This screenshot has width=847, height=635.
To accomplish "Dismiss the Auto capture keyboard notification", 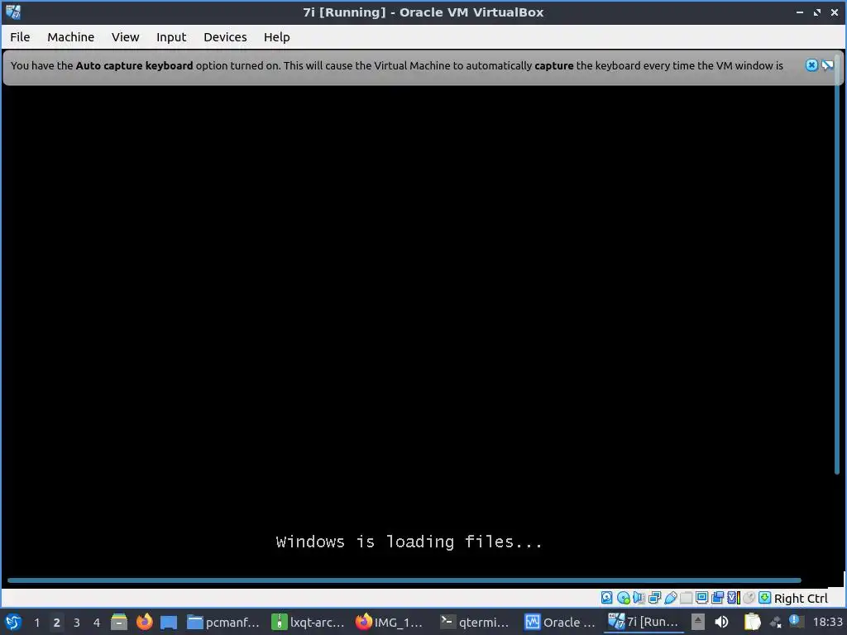I will point(811,65).
